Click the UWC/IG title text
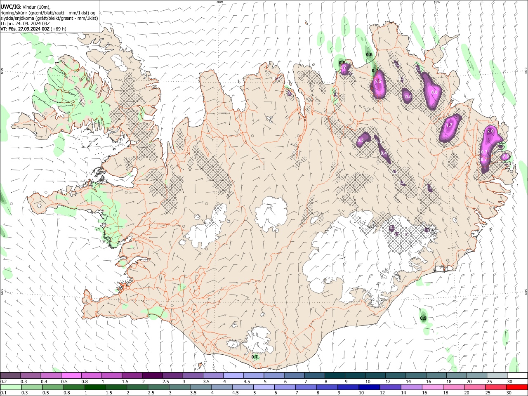This screenshot has width=528, height=396. click(10, 6)
